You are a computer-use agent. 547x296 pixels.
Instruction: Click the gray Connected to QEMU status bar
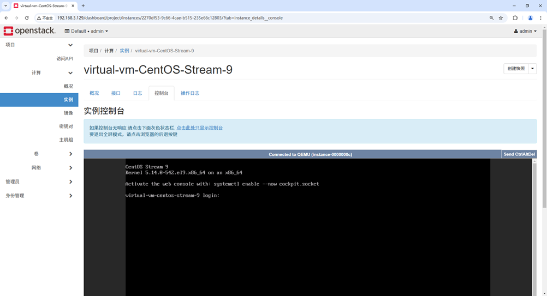tap(293, 154)
